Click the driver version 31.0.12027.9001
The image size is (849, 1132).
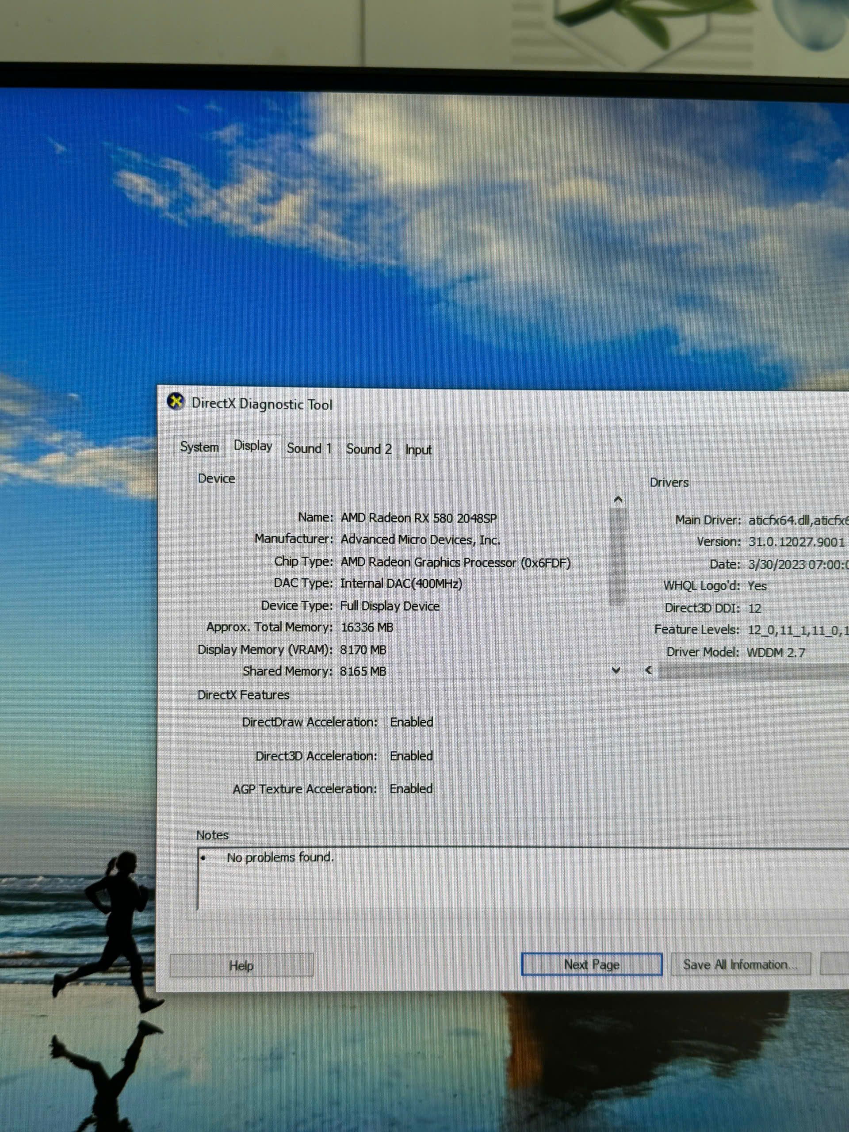coord(796,542)
